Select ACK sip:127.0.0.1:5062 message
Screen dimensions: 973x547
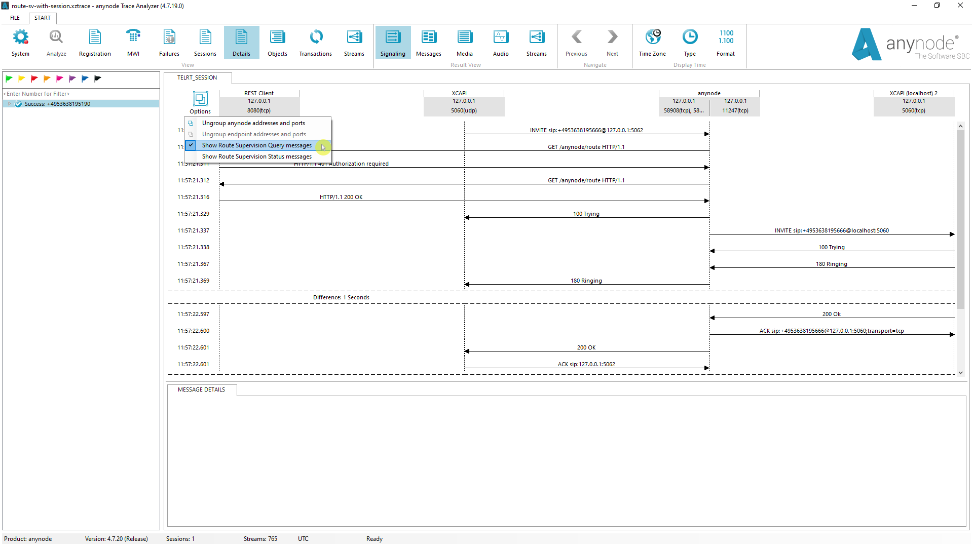coord(586,364)
